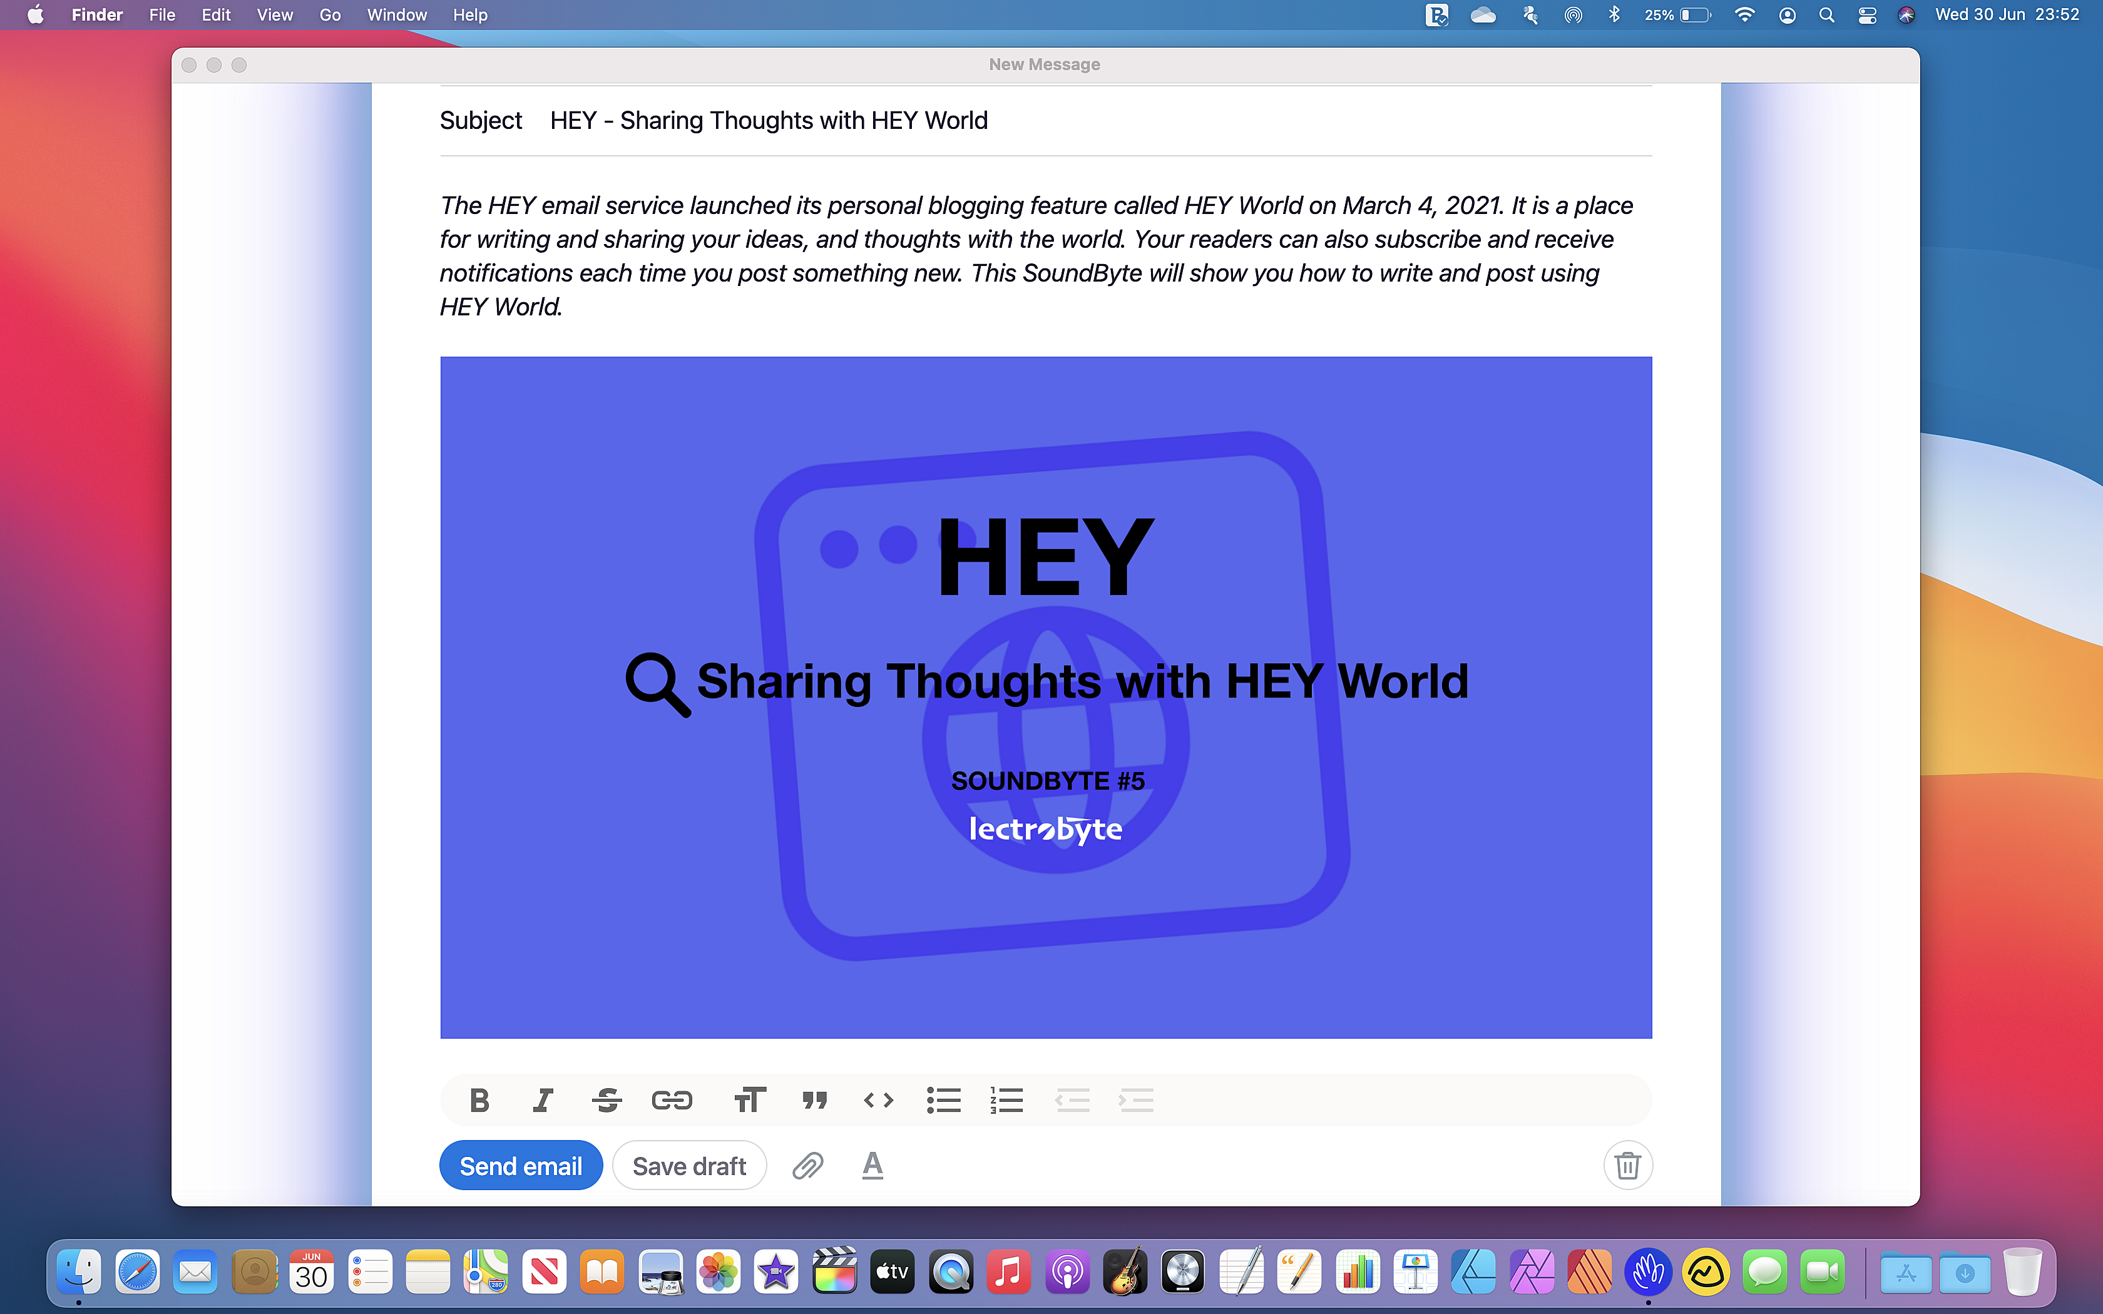Toggle bold formatting in the toolbar

coord(479,1100)
